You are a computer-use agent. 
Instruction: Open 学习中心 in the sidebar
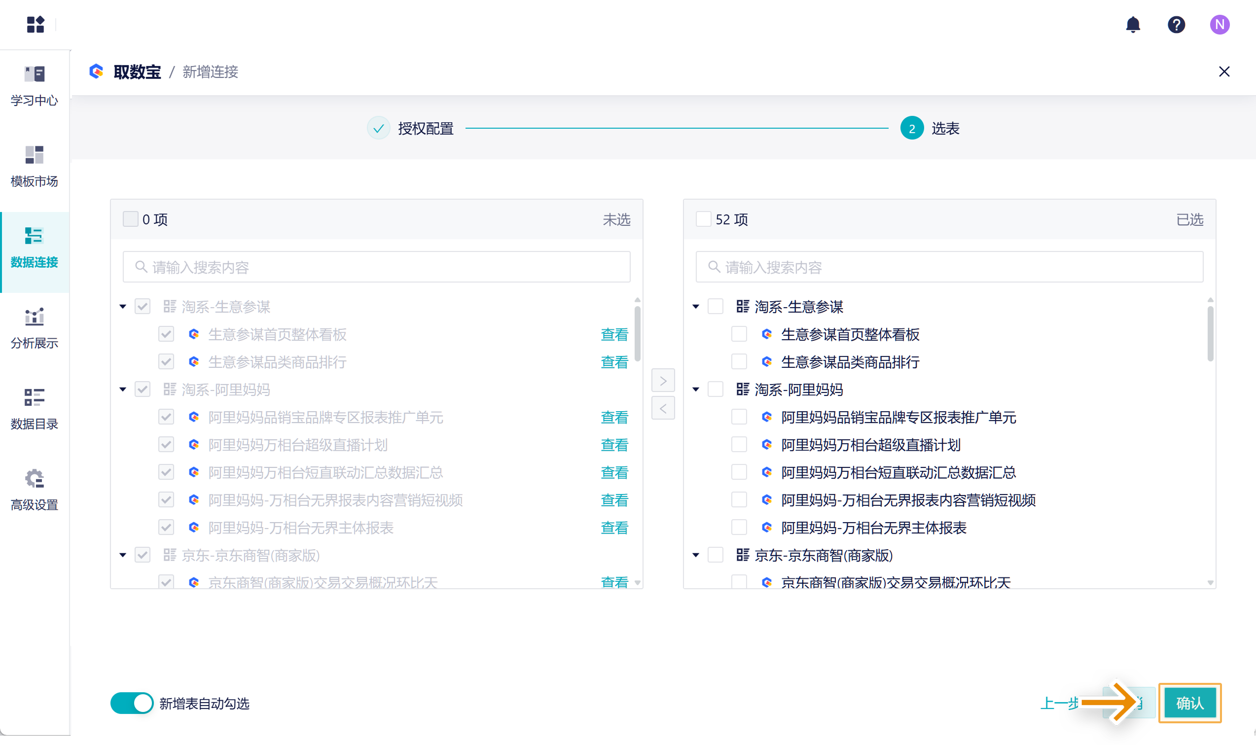[34, 86]
